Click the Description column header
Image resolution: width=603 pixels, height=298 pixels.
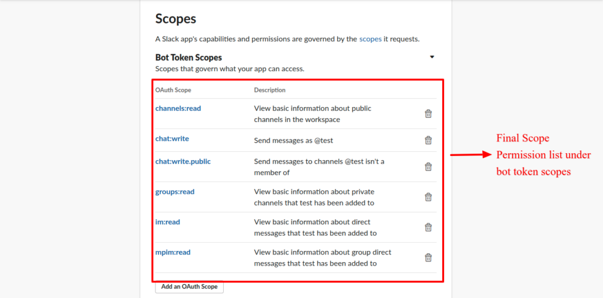pos(270,90)
